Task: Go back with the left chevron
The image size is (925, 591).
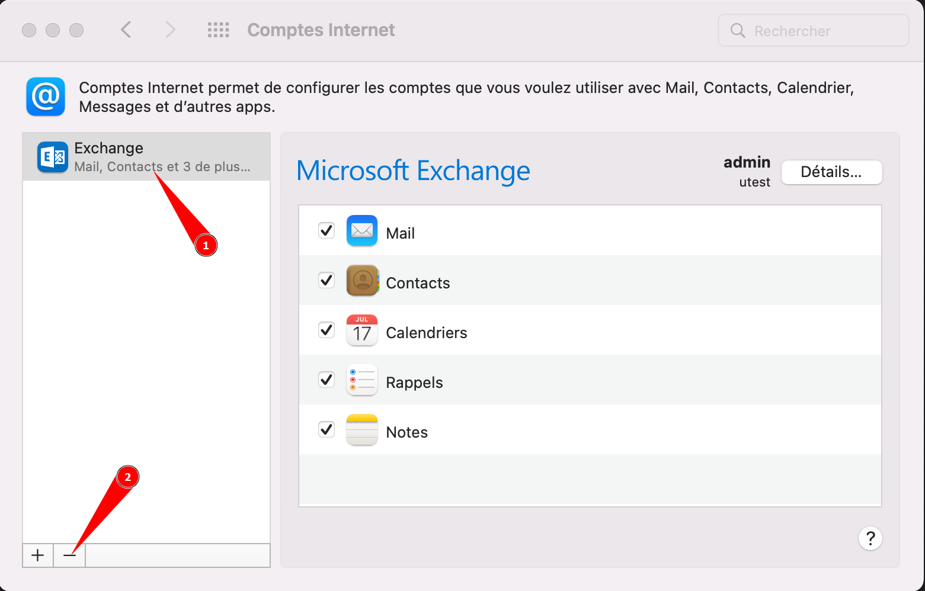Action: 126,30
